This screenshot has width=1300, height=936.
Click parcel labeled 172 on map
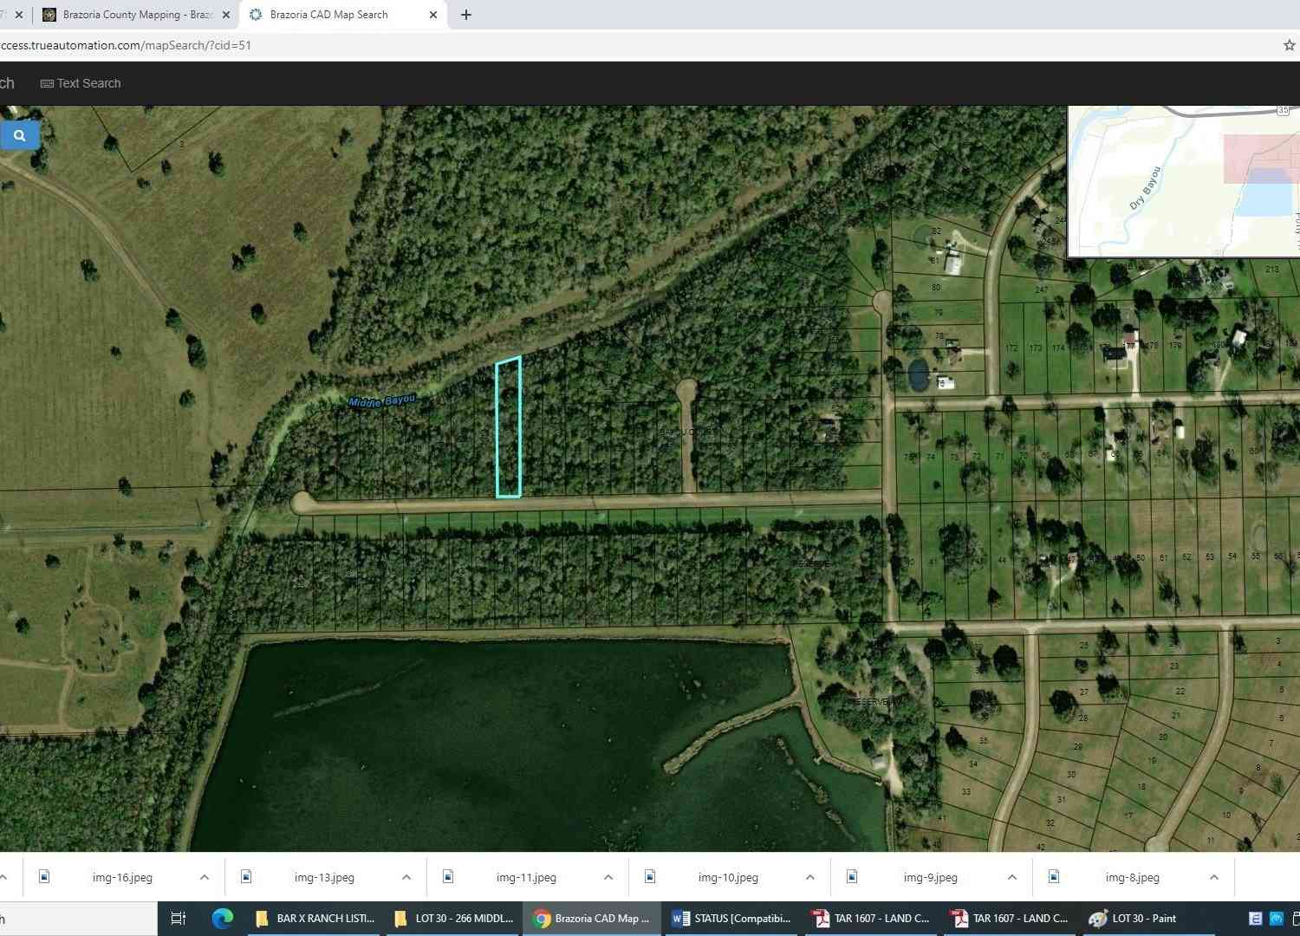coord(1011,348)
